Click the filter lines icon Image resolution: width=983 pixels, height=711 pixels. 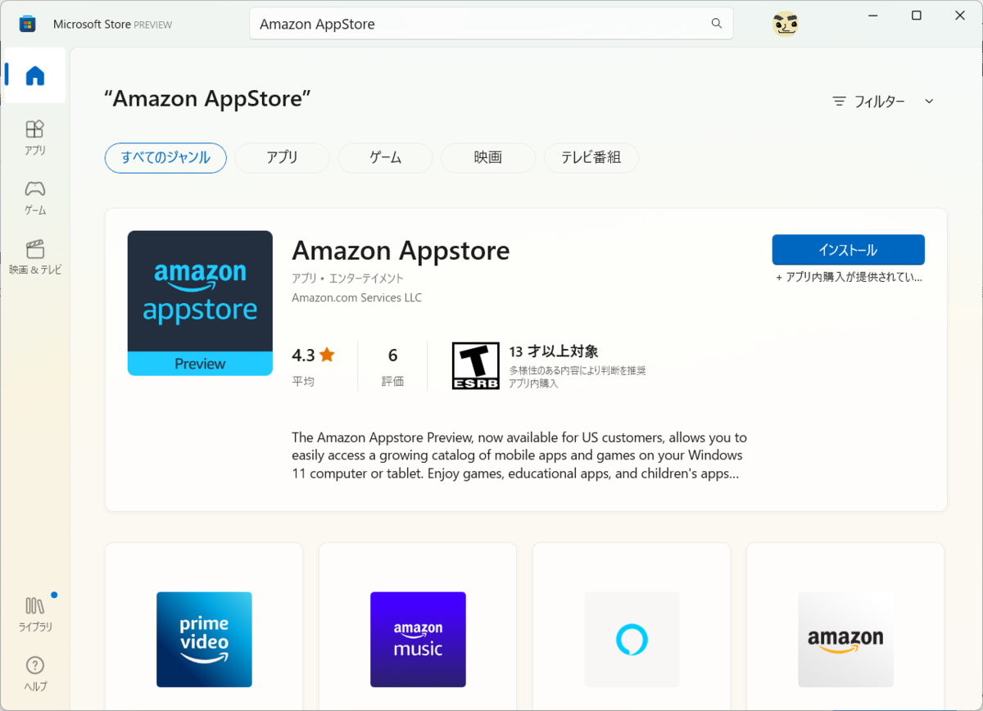(x=839, y=102)
